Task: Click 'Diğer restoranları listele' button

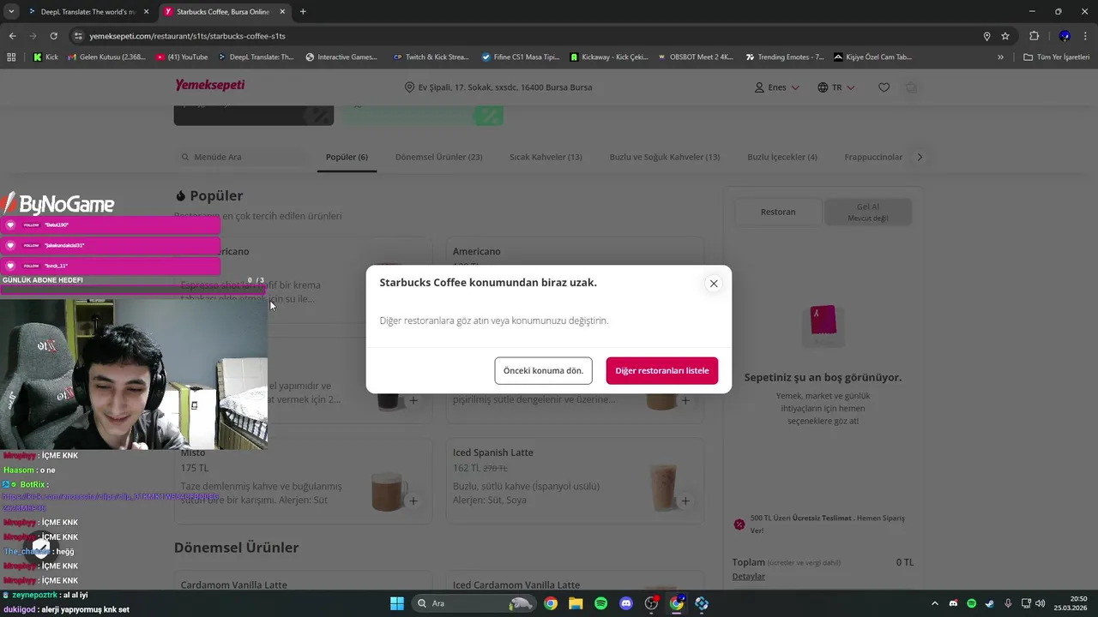Action: pos(661,370)
